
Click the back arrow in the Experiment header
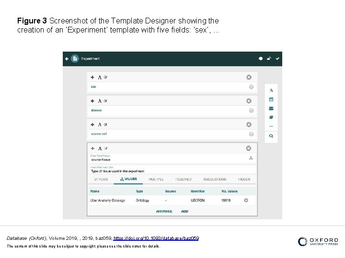click(x=67, y=59)
